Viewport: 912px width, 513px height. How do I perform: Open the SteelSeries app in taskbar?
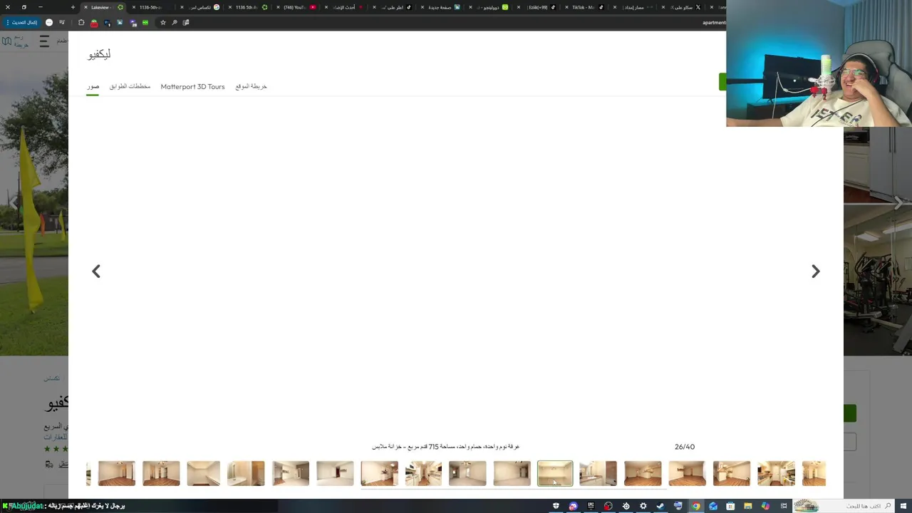(626, 506)
